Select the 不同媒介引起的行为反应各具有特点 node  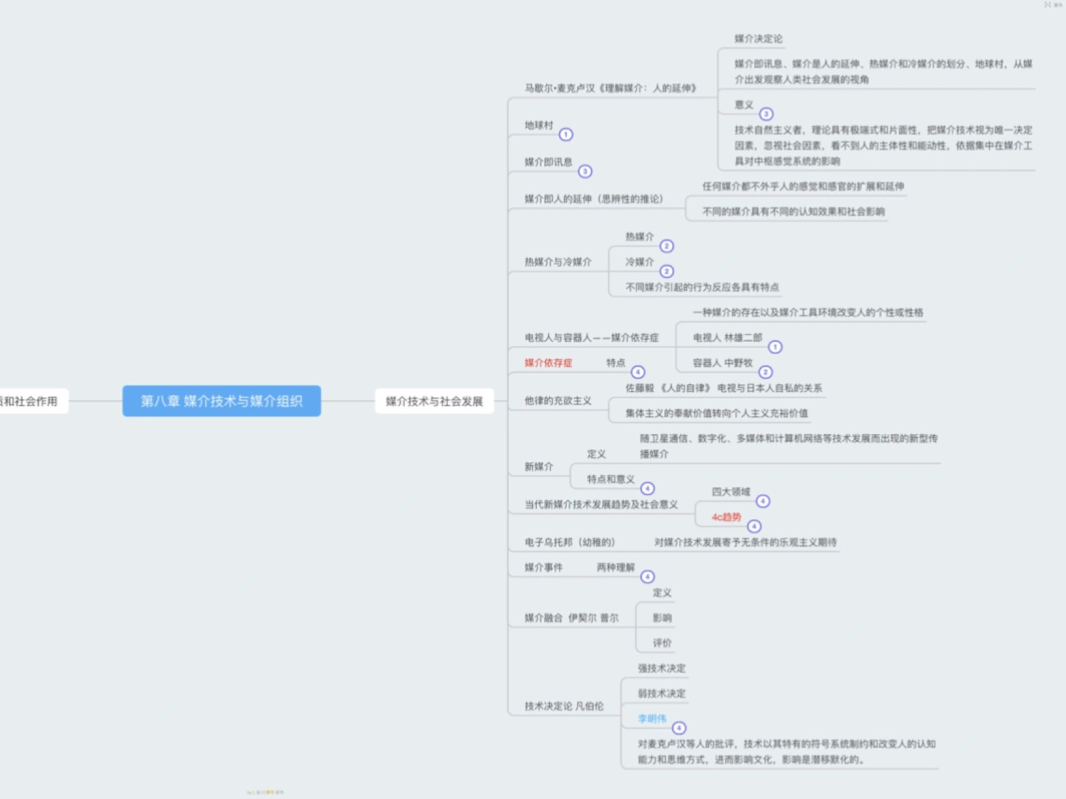[702, 287]
